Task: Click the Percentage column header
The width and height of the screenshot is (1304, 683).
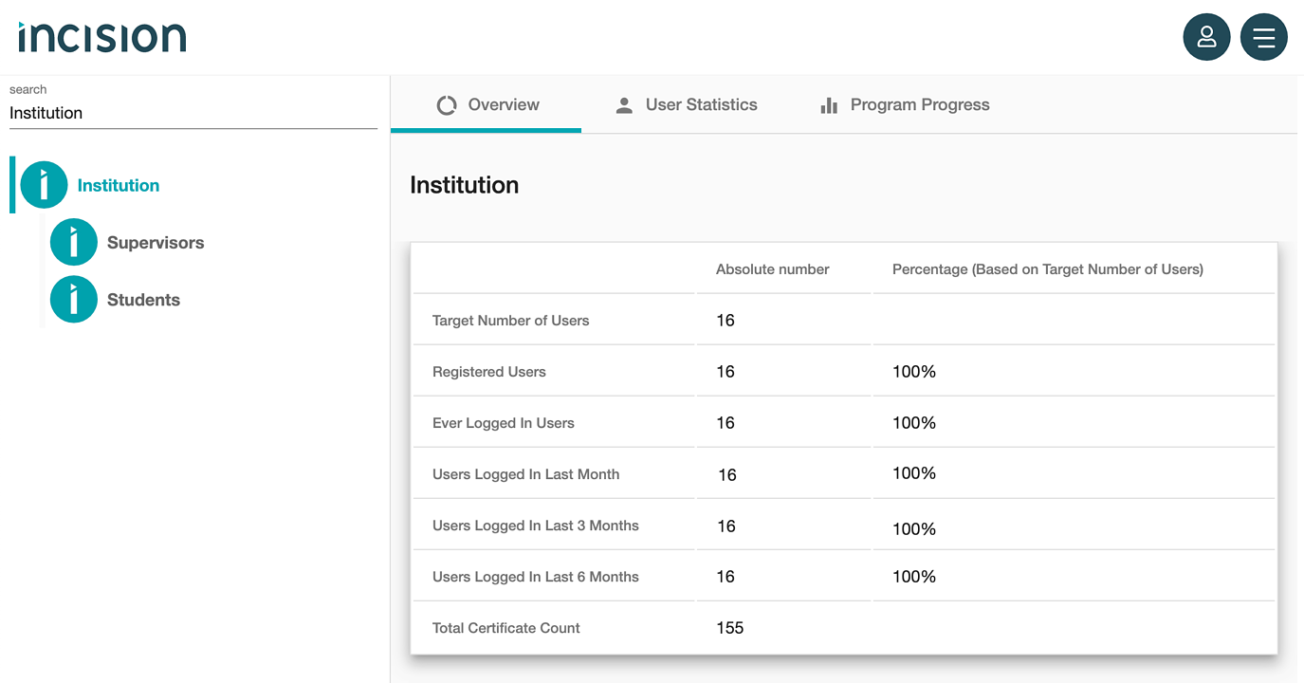Action: [x=1047, y=269]
